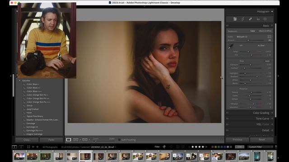Enable Soft Proofing checkbox
289x162 pixels.
pyautogui.click(x=119, y=140)
